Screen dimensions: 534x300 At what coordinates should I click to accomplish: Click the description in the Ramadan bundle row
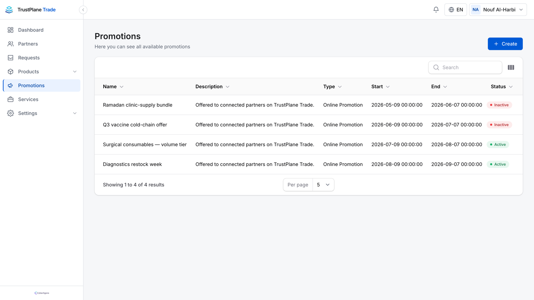pyautogui.click(x=254, y=105)
